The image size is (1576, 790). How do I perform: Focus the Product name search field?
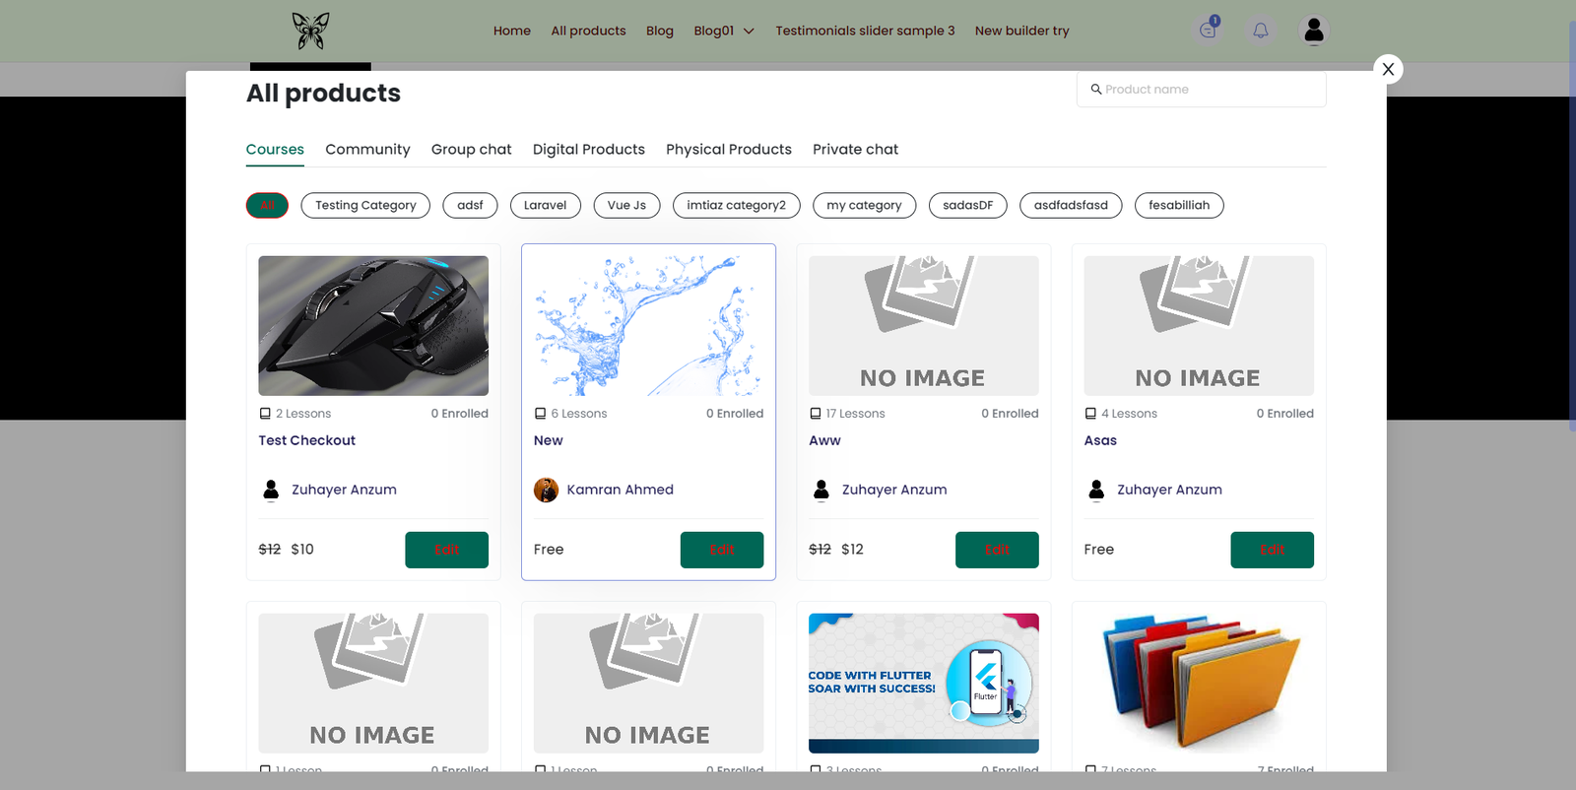(1211, 90)
